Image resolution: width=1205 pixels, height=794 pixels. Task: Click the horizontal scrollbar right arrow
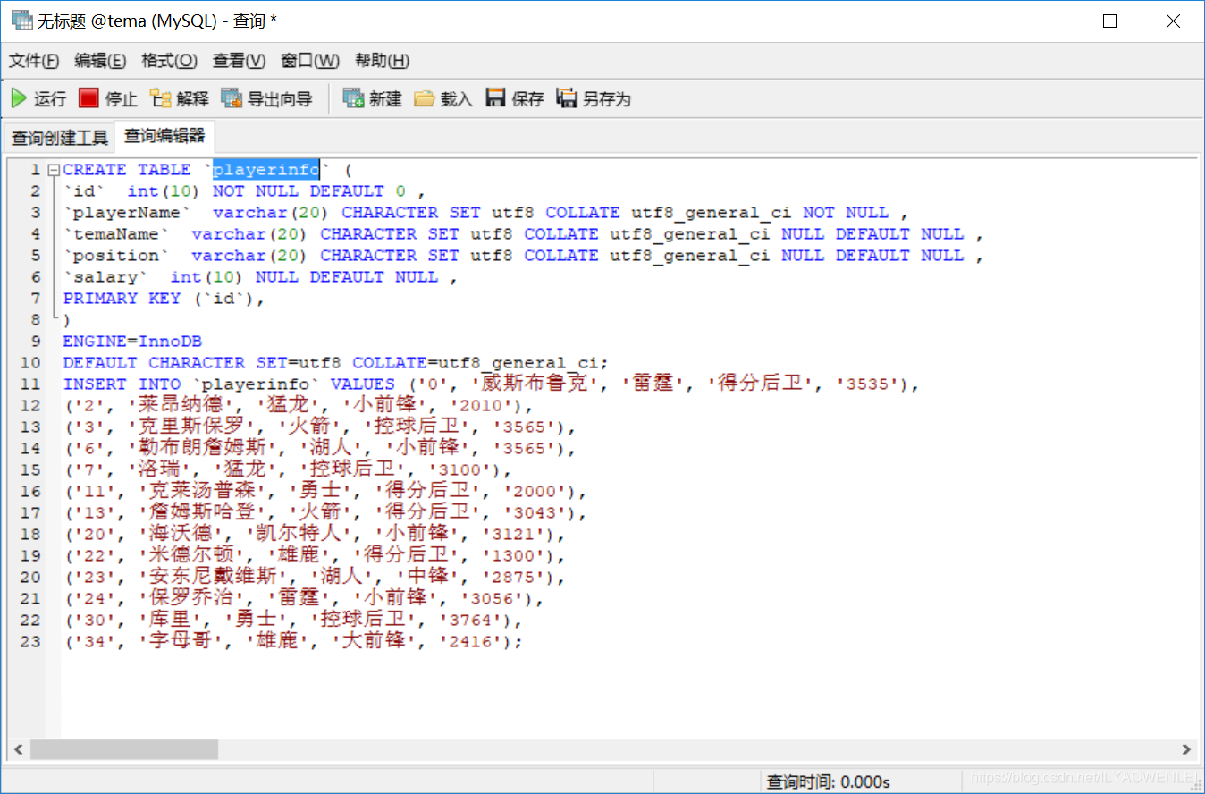(x=1186, y=749)
